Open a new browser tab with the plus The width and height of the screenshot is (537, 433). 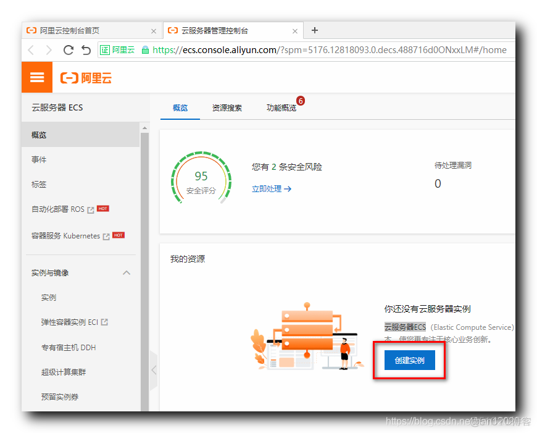coord(315,30)
